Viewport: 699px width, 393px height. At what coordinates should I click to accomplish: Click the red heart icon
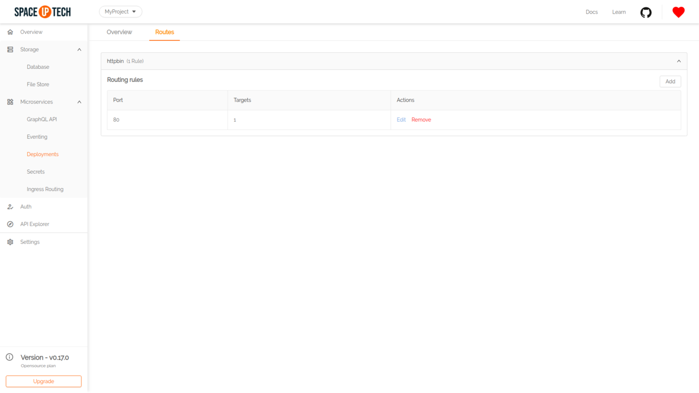coord(678,12)
